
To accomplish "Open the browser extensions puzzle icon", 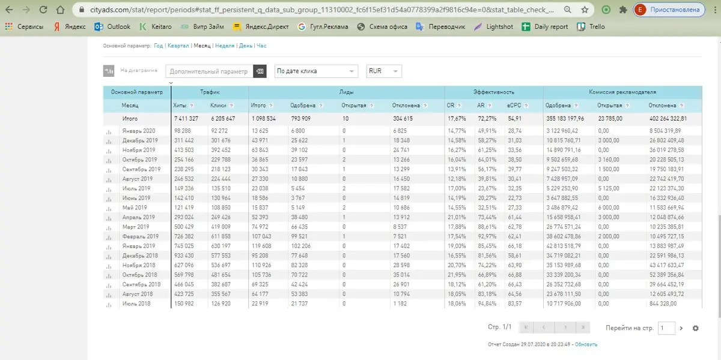I will pos(622,10).
